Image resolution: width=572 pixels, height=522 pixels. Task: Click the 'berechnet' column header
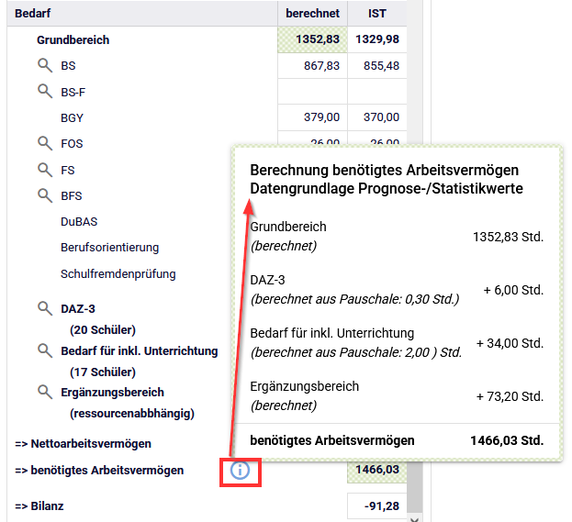312,14
